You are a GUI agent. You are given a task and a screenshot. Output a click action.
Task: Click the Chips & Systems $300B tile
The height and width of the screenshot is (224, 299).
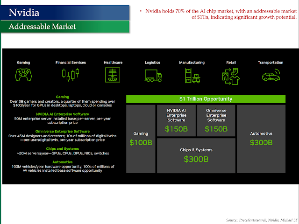click(x=196, y=155)
